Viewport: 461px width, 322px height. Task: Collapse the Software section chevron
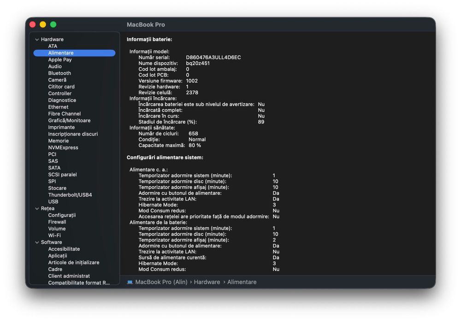tap(37, 242)
